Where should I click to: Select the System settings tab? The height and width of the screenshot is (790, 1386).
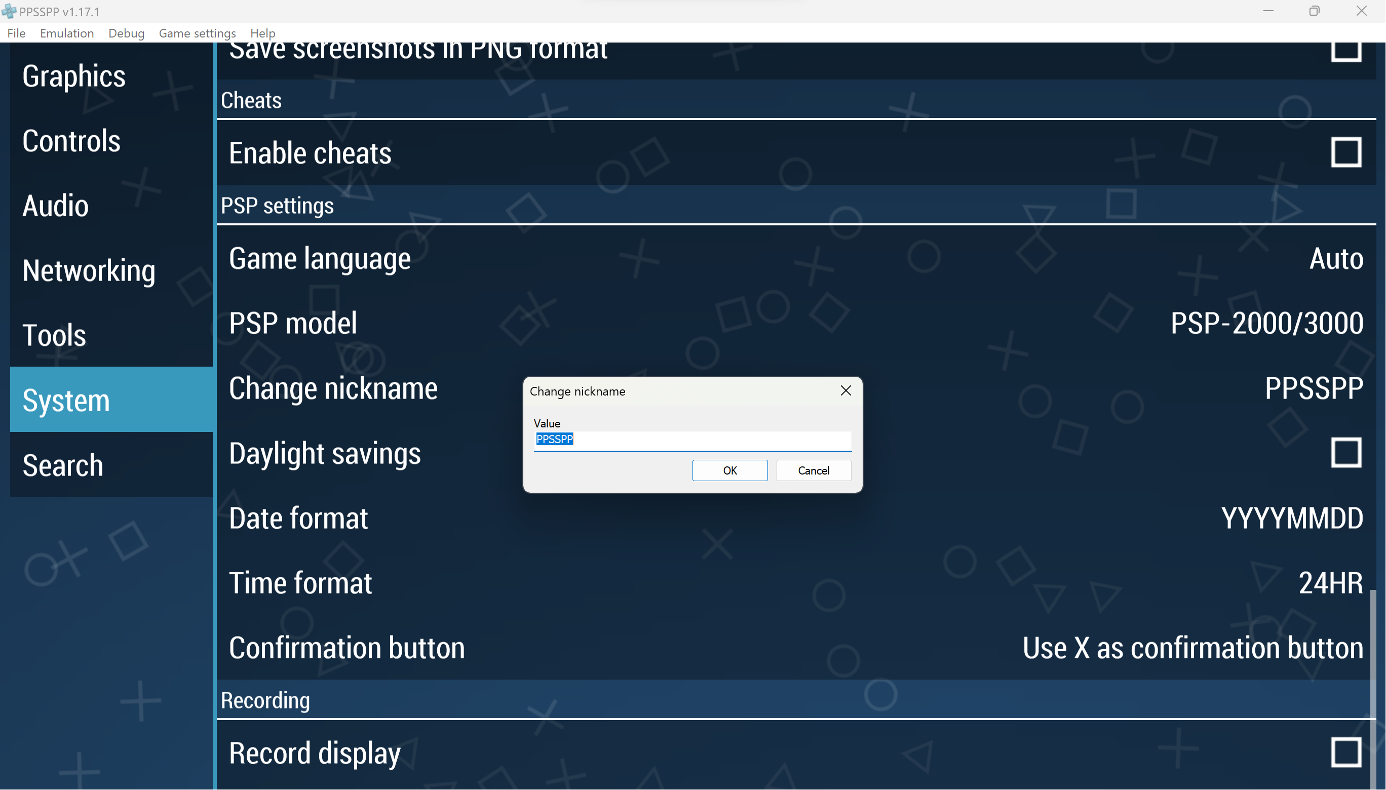coord(111,400)
